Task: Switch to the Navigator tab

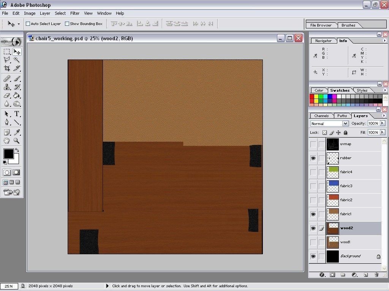Action: point(323,41)
